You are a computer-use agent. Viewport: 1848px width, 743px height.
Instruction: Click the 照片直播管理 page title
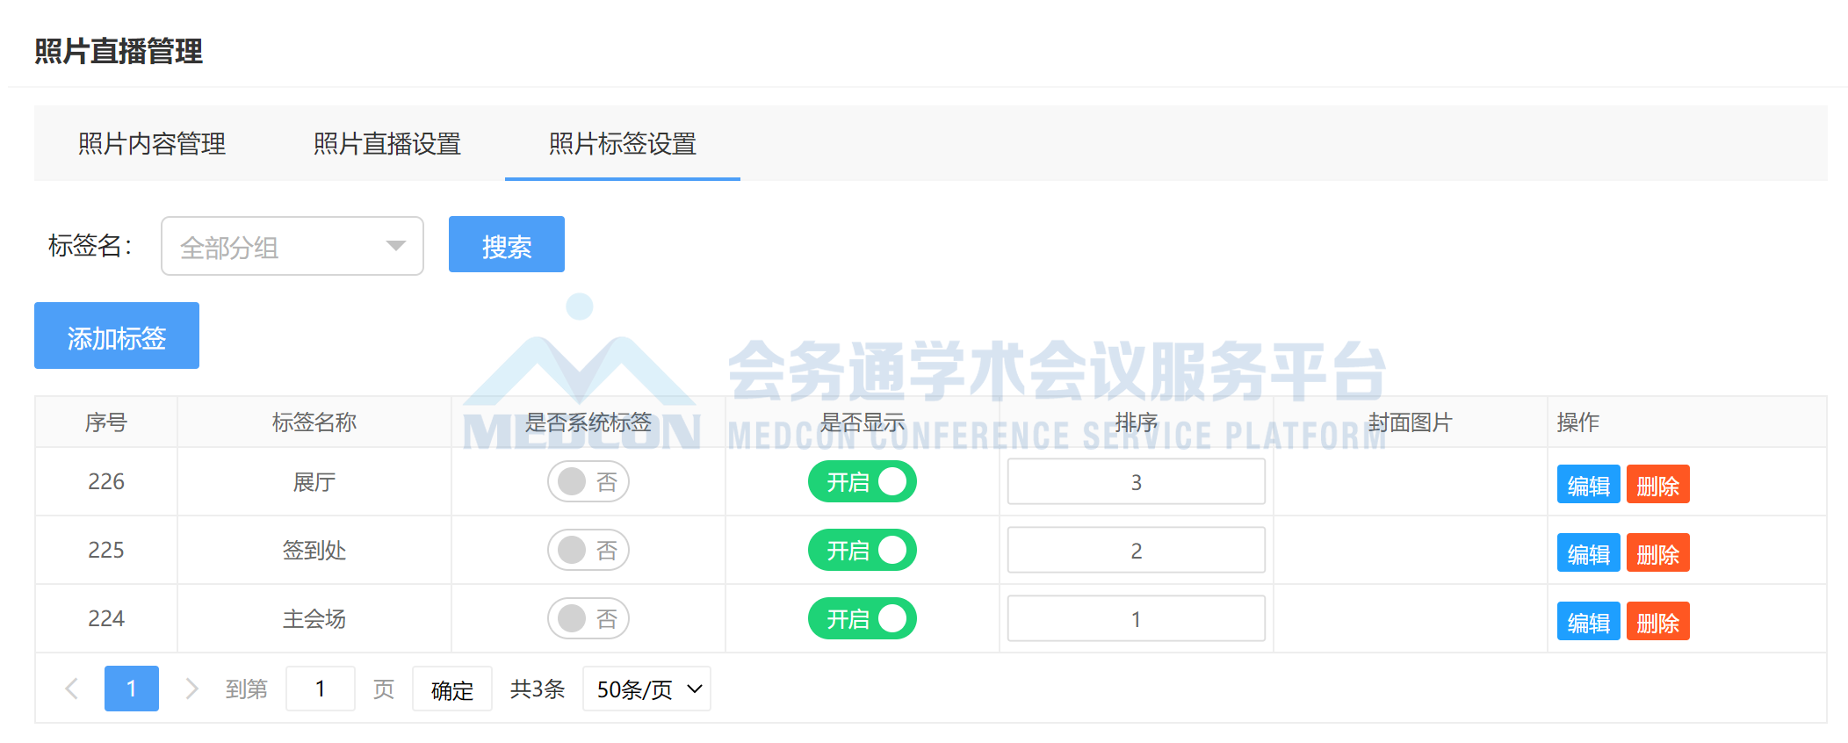[119, 51]
